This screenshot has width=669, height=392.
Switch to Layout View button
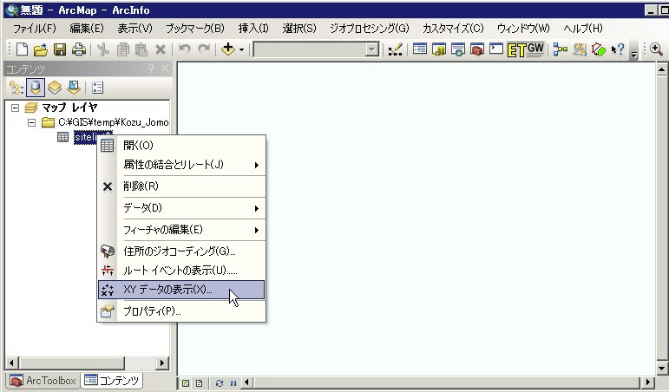200,383
